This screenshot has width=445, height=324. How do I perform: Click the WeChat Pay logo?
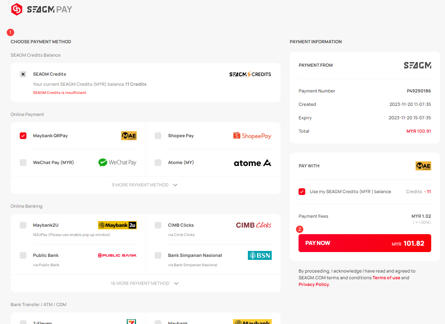tap(117, 163)
